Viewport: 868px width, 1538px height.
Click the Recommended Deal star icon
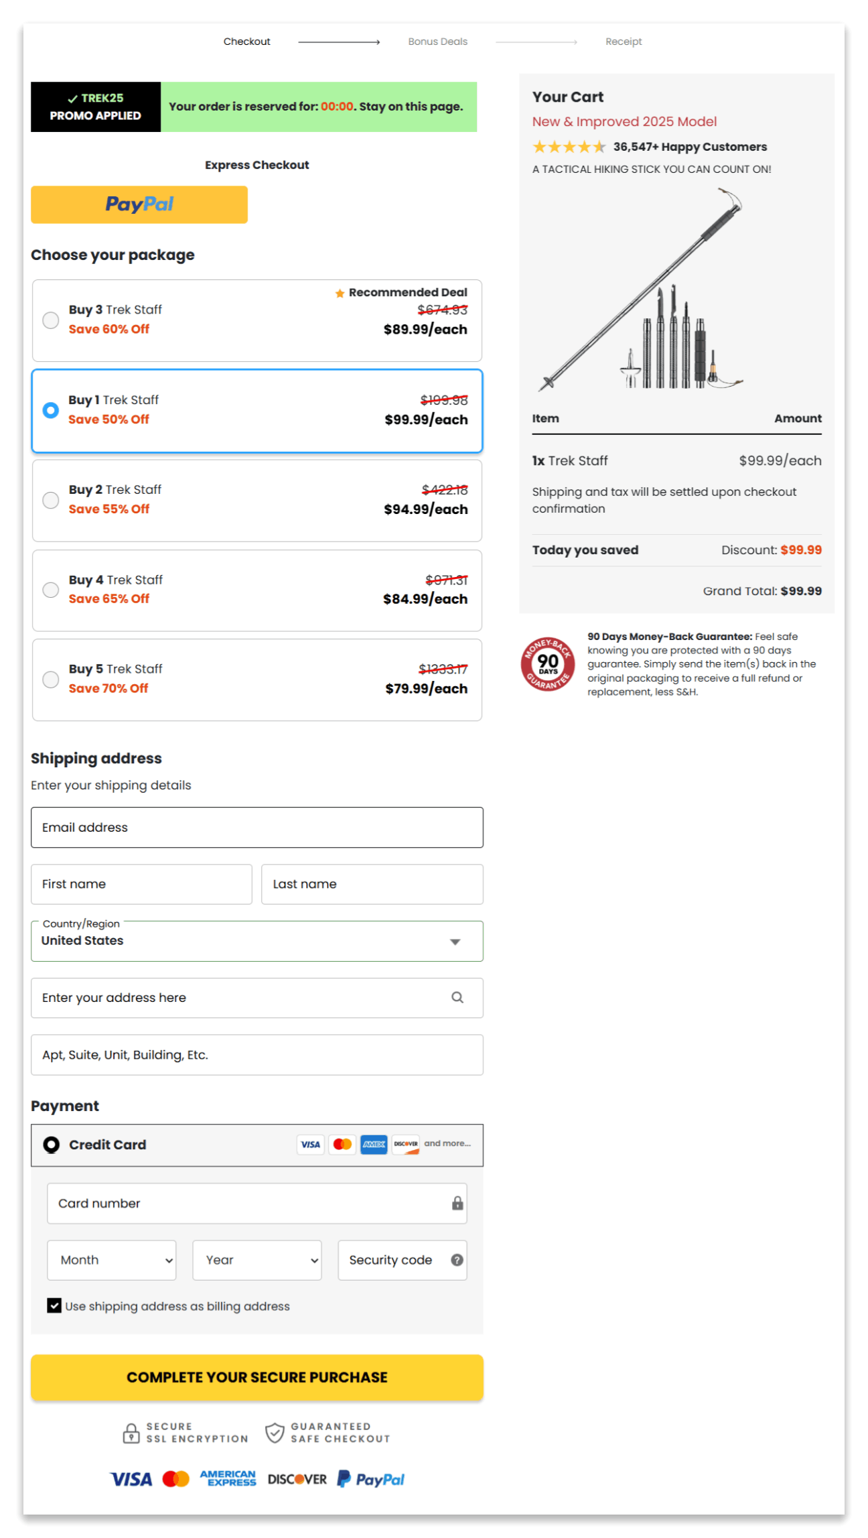coord(340,293)
